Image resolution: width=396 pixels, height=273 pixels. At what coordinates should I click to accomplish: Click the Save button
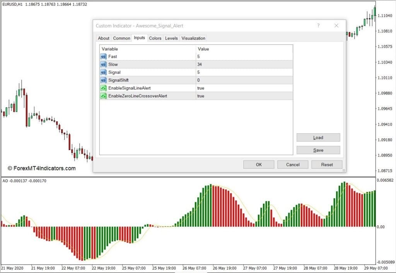click(318, 150)
